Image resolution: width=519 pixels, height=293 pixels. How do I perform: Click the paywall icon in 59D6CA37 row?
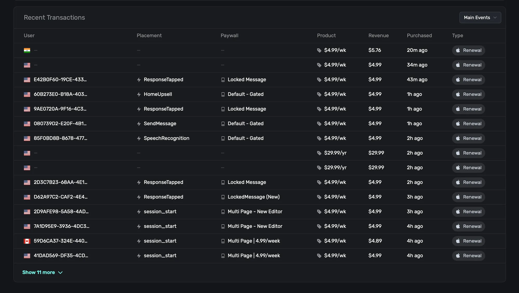(223, 241)
